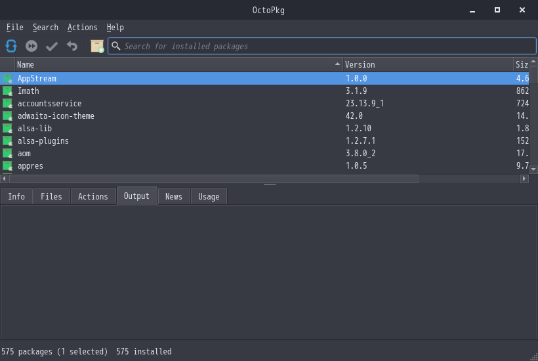Select the alsa-plugins package row

coord(264,140)
